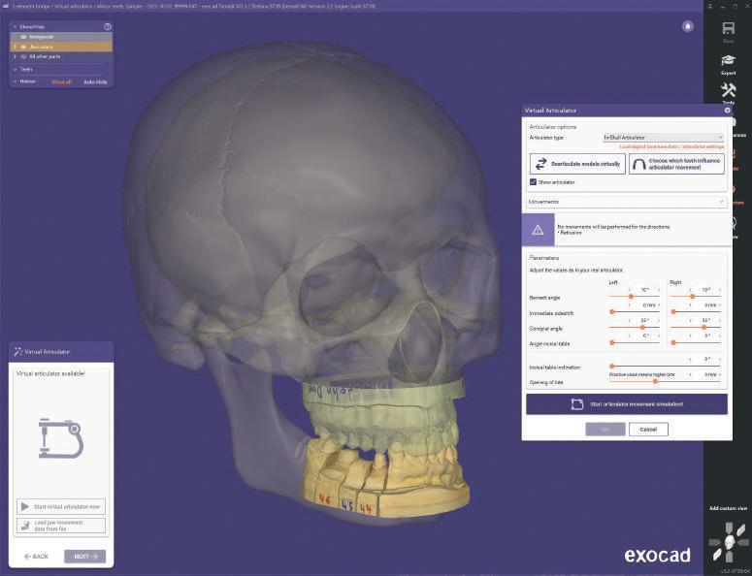Click the left Condylar angle slider
Screen dimensions: 752x576
pyautogui.click(x=634, y=328)
